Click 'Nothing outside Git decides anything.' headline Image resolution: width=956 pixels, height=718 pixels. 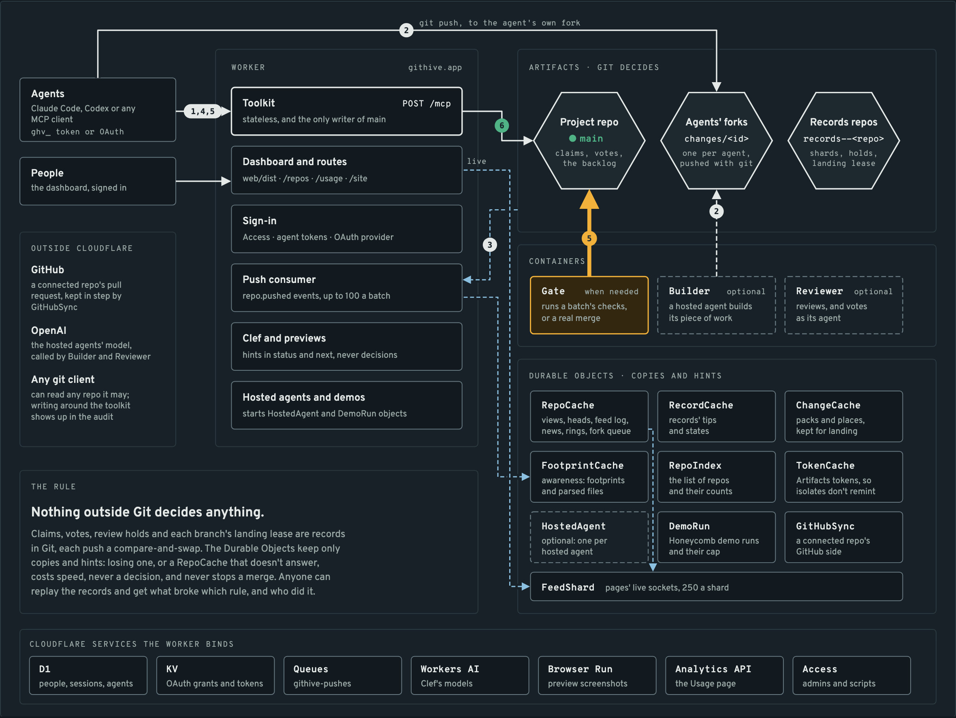[x=147, y=512]
